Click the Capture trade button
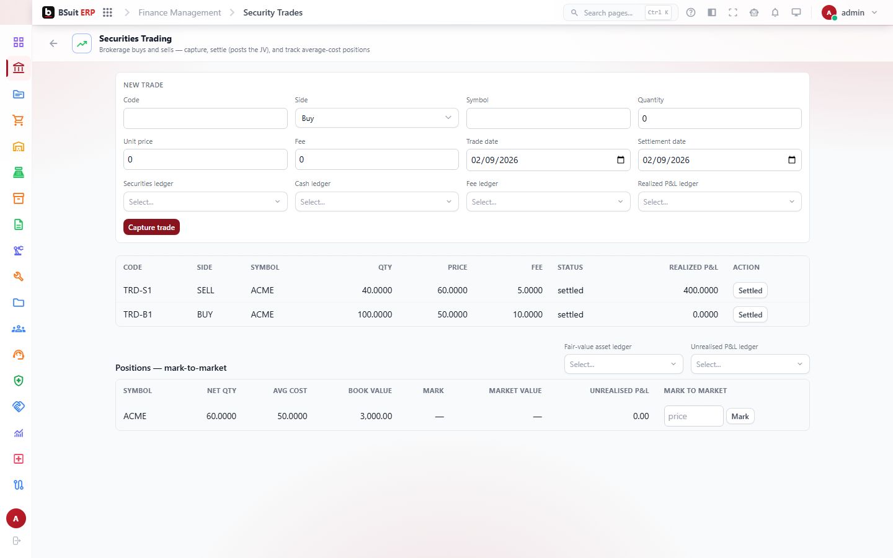Viewport: 893px width, 558px height. (151, 228)
